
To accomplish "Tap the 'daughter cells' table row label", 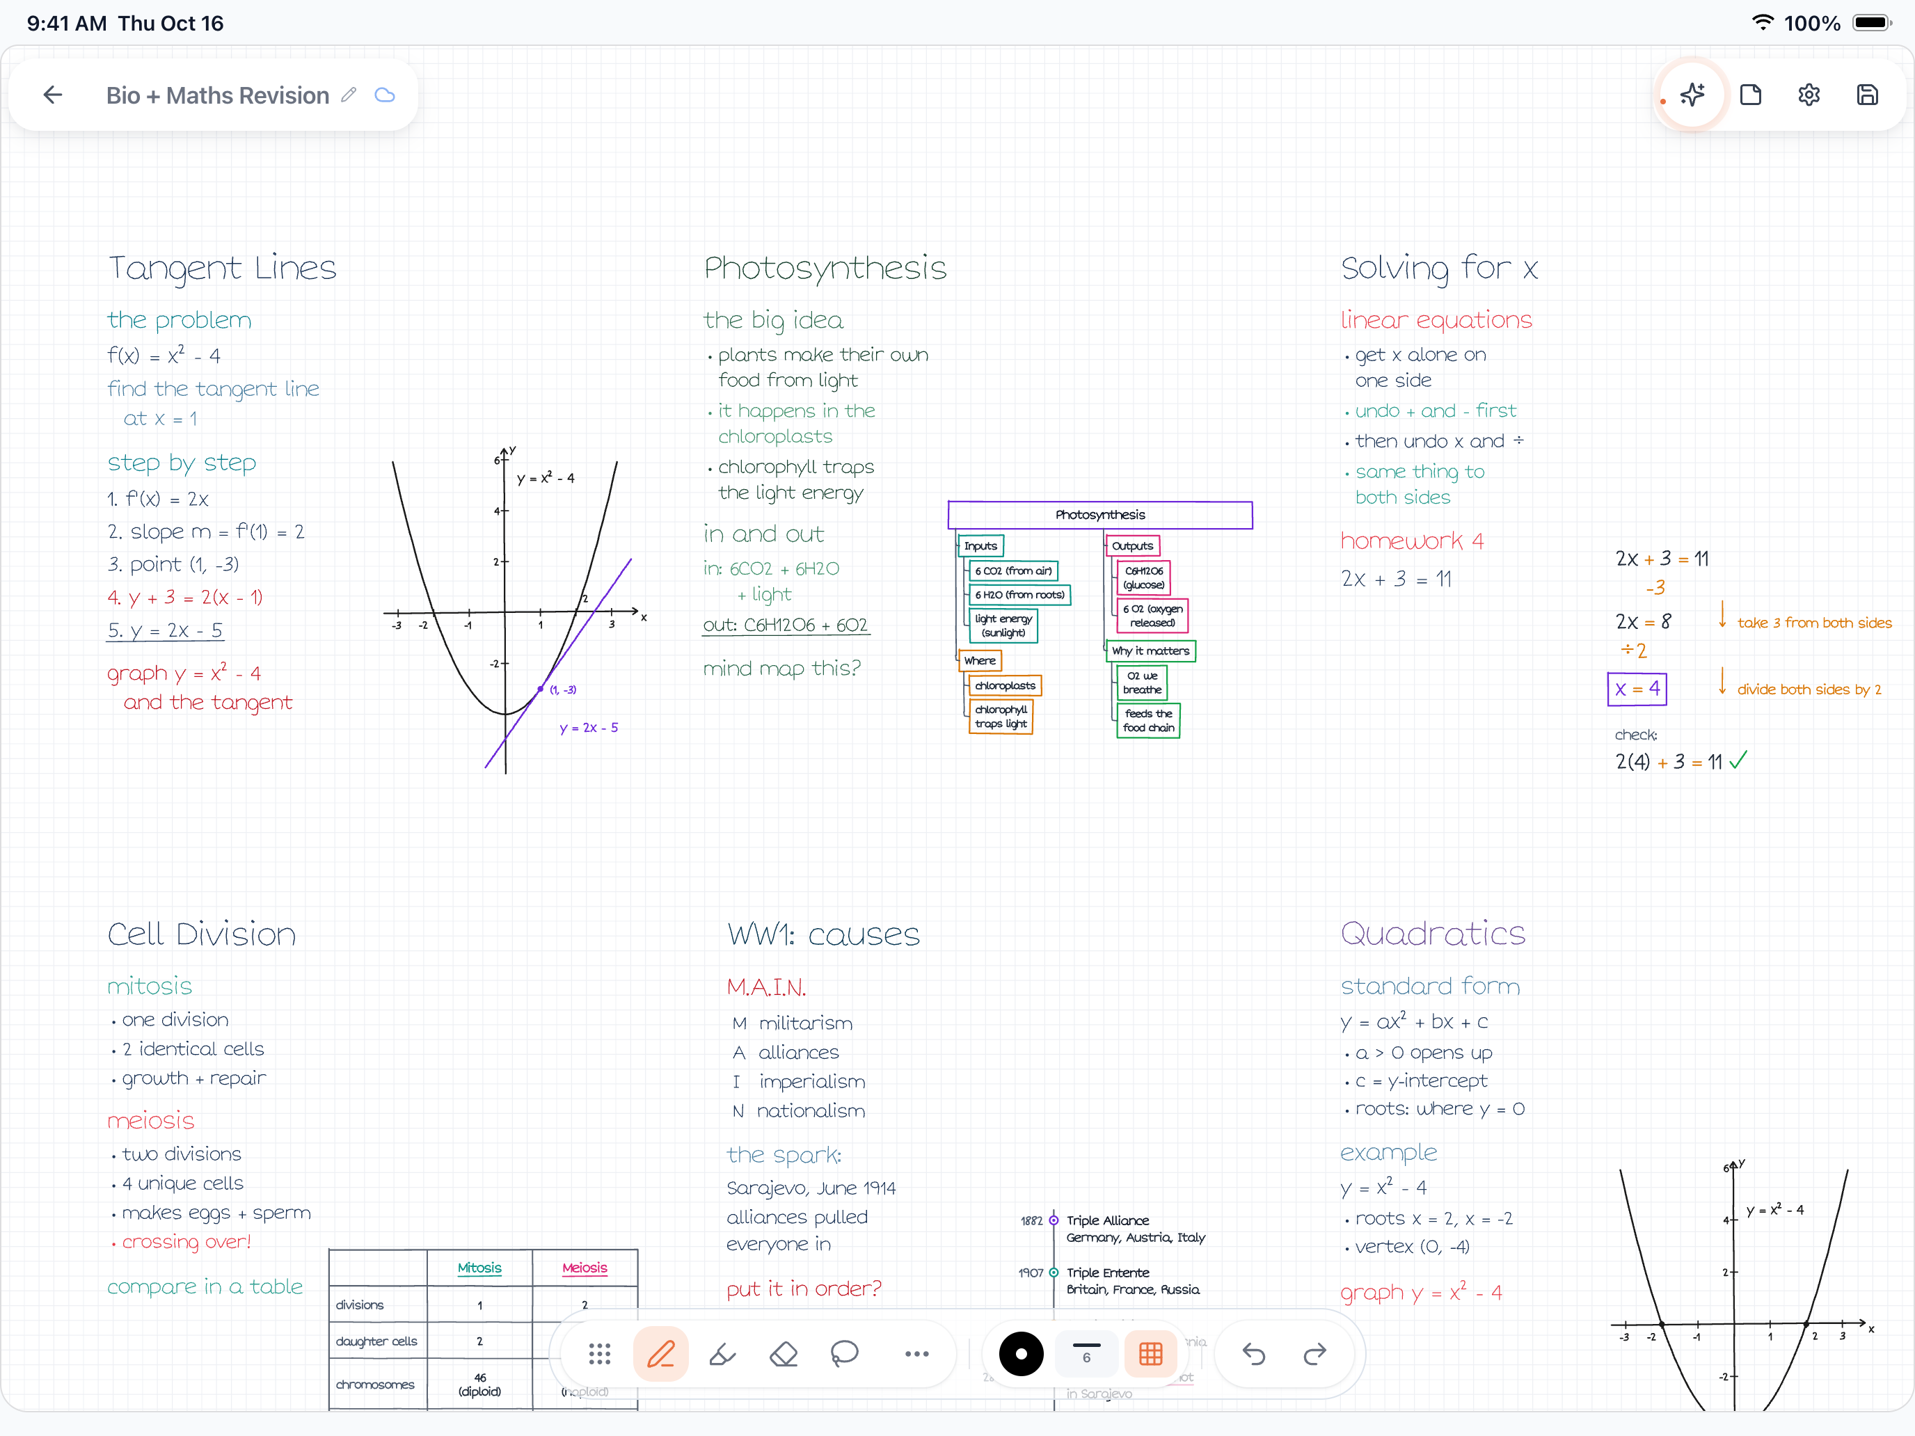I will click(x=376, y=1341).
